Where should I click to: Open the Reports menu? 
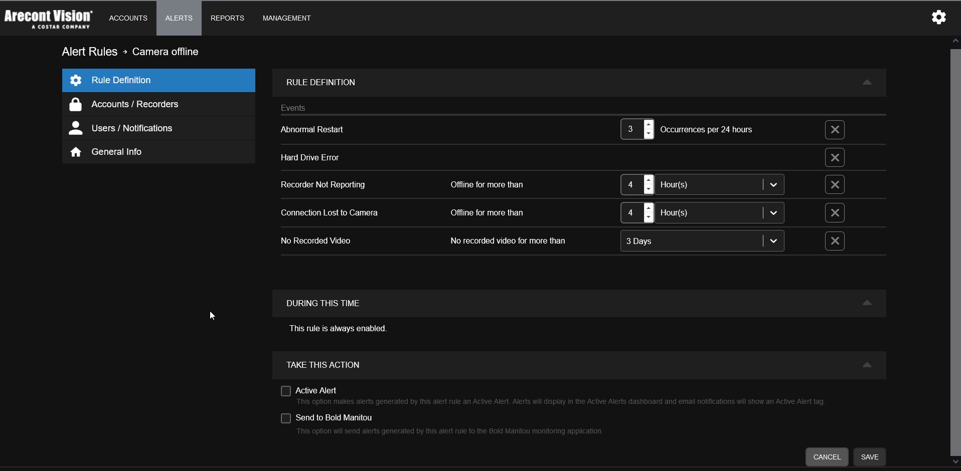pyautogui.click(x=227, y=18)
